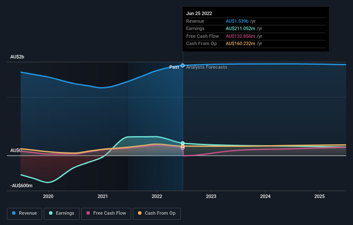Click the Earnings value AU$211.052m in tooltip

[240, 28]
